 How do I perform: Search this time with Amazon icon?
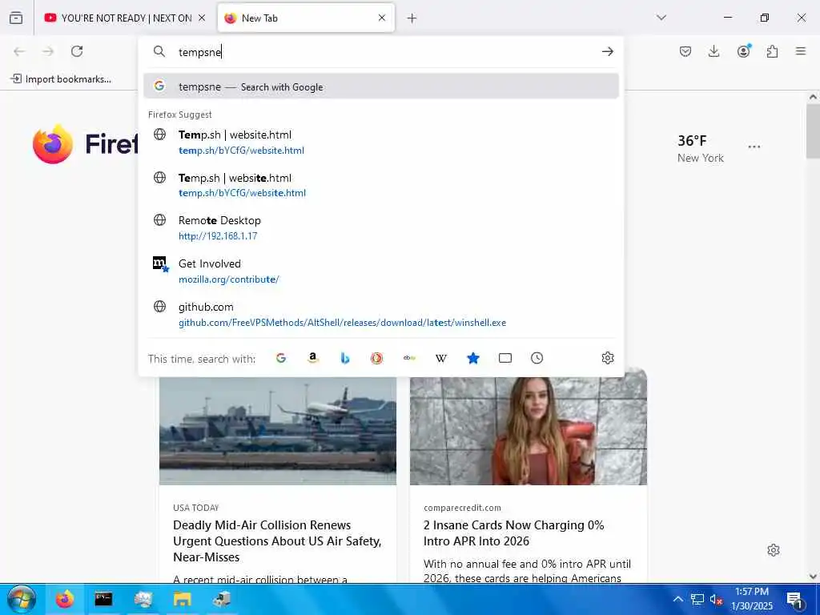[x=313, y=358]
